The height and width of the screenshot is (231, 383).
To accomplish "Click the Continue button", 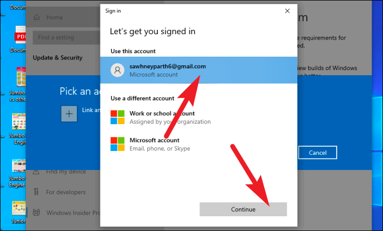I will pos(243,209).
